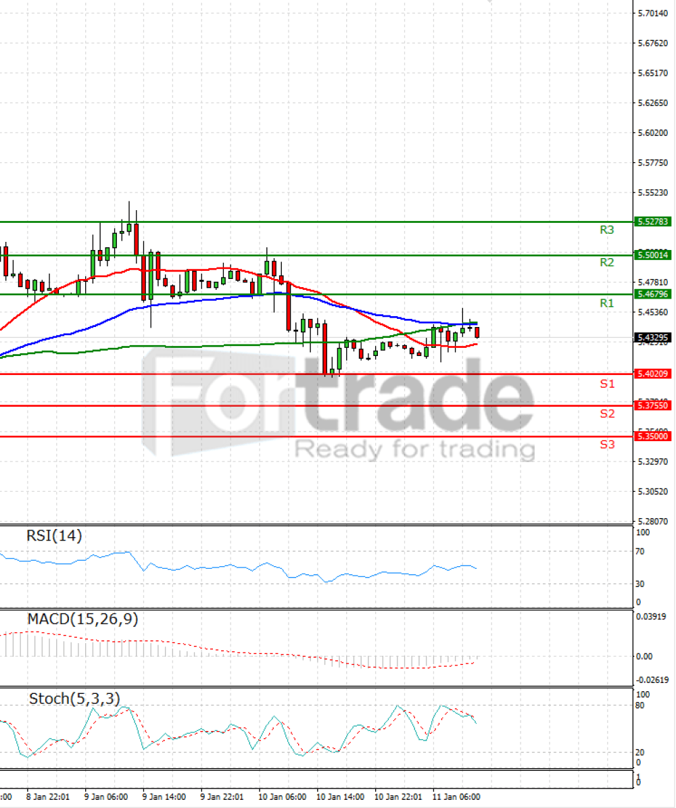
Task: Click the RSI scale value 70
Action: click(640, 552)
